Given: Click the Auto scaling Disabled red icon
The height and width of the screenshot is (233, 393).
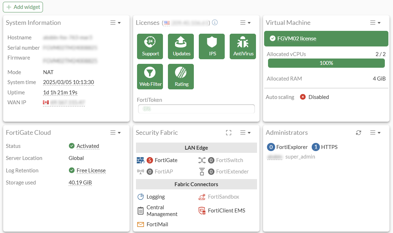Looking at the screenshot, I should tap(303, 97).
